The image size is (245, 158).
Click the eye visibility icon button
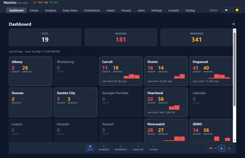(x=226, y=10)
